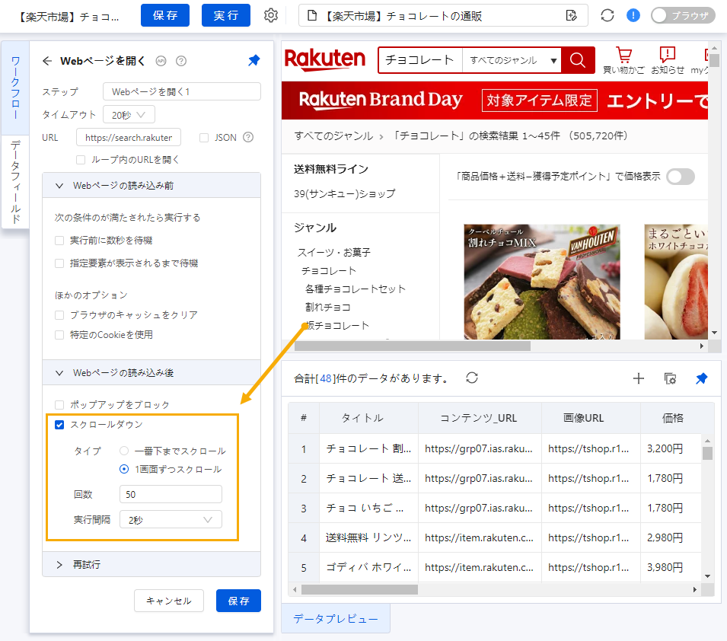Pin the data preview panel

coord(702,378)
